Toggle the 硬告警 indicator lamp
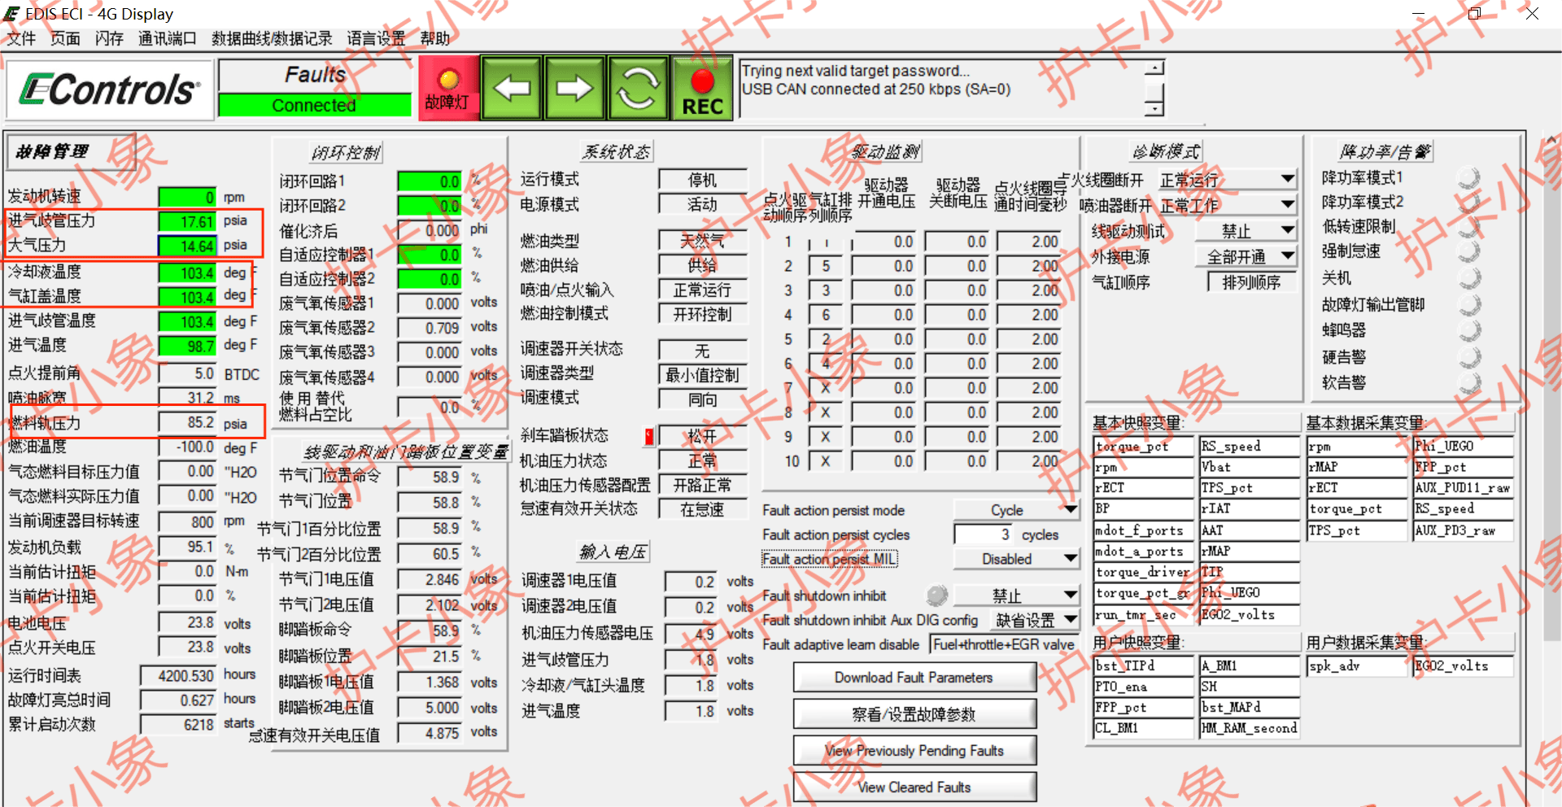 point(1469,356)
